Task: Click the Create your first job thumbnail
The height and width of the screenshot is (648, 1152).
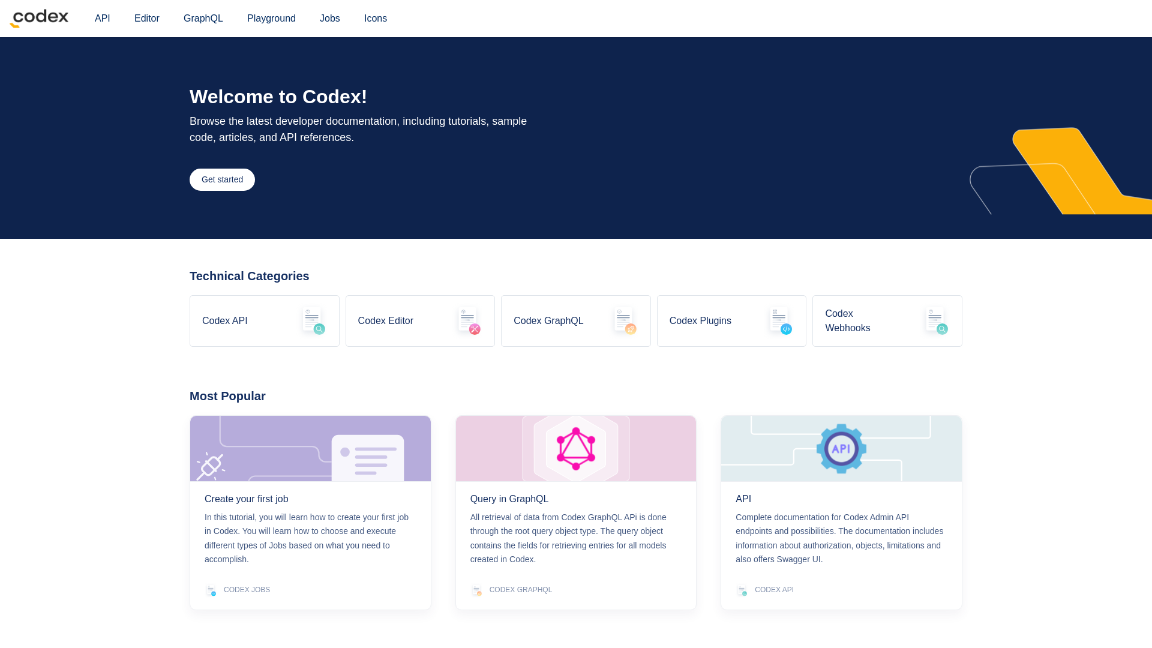Action: pos(310,448)
